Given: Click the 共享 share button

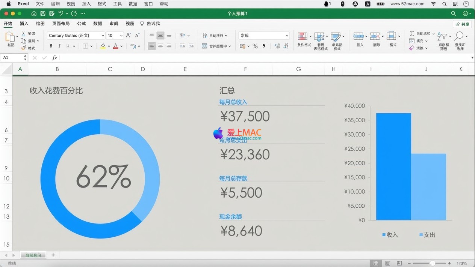Looking at the screenshot, I should [462, 24].
